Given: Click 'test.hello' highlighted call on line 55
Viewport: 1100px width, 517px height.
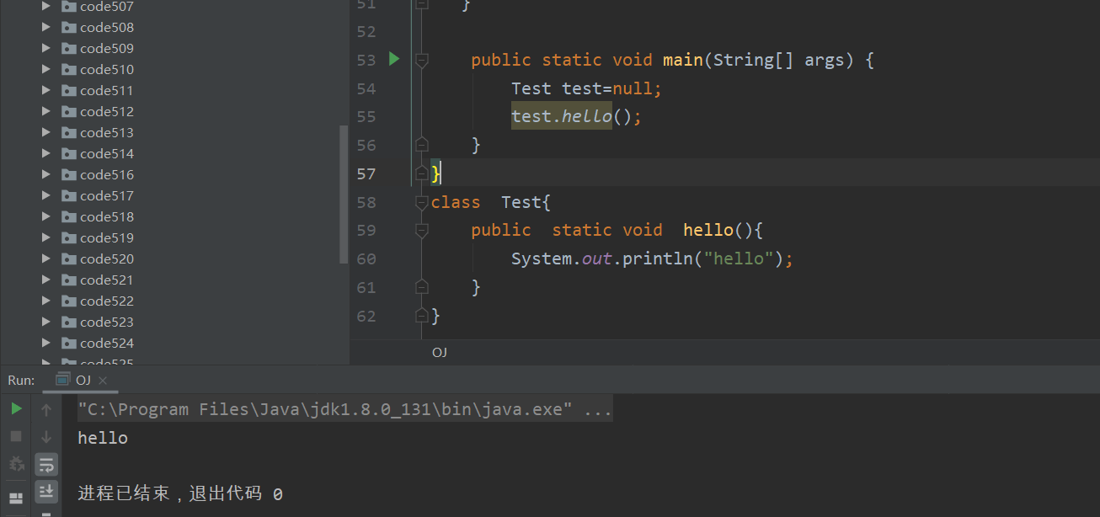Looking at the screenshot, I should click(x=562, y=116).
